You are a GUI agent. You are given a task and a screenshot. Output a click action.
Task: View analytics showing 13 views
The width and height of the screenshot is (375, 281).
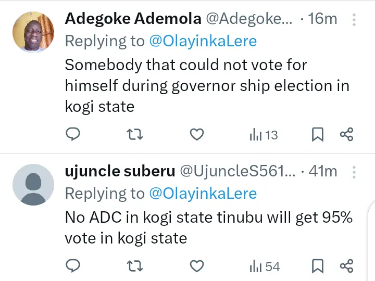point(264,135)
